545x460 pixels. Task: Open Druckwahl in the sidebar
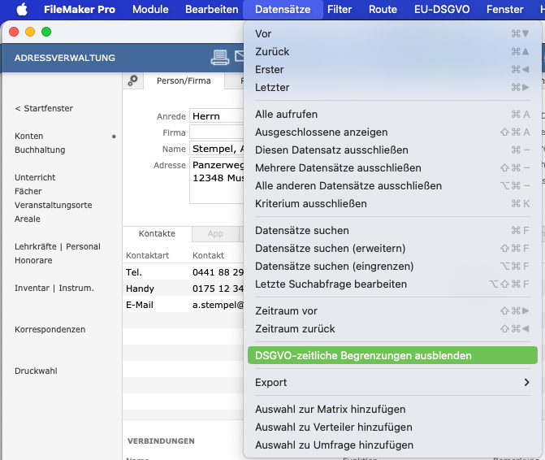pyautogui.click(x=36, y=371)
